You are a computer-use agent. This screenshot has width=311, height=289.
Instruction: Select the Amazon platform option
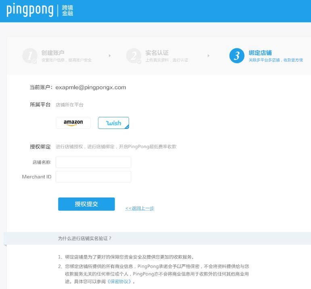[x=73, y=123]
